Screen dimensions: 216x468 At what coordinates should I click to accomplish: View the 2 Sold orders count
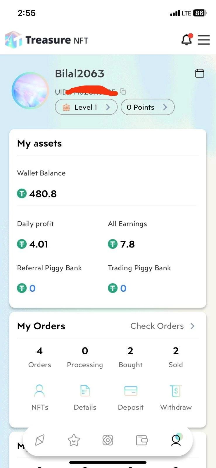[x=176, y=357]
